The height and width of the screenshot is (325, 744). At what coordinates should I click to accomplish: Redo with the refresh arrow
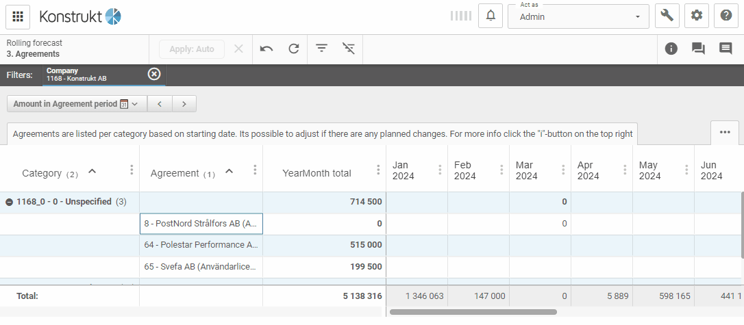coord(294,49)
